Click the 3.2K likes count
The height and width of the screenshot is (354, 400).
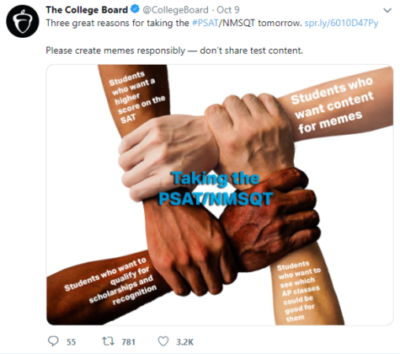pos(184,342)
